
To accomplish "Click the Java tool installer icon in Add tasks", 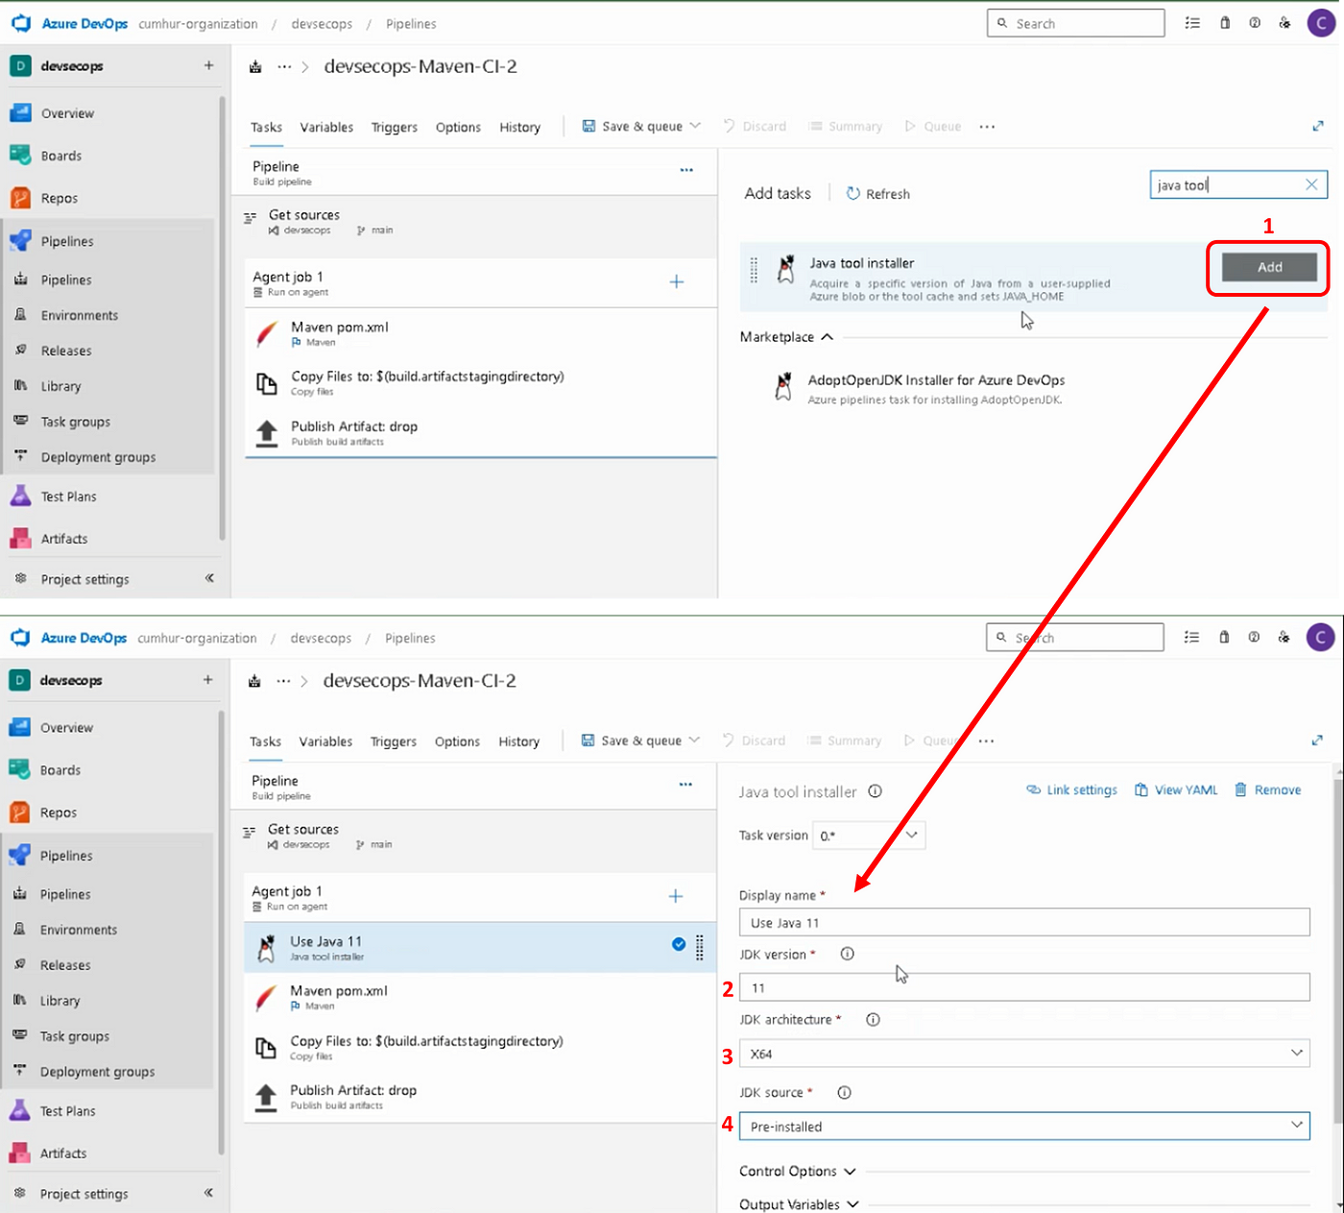I will (786, 270).
